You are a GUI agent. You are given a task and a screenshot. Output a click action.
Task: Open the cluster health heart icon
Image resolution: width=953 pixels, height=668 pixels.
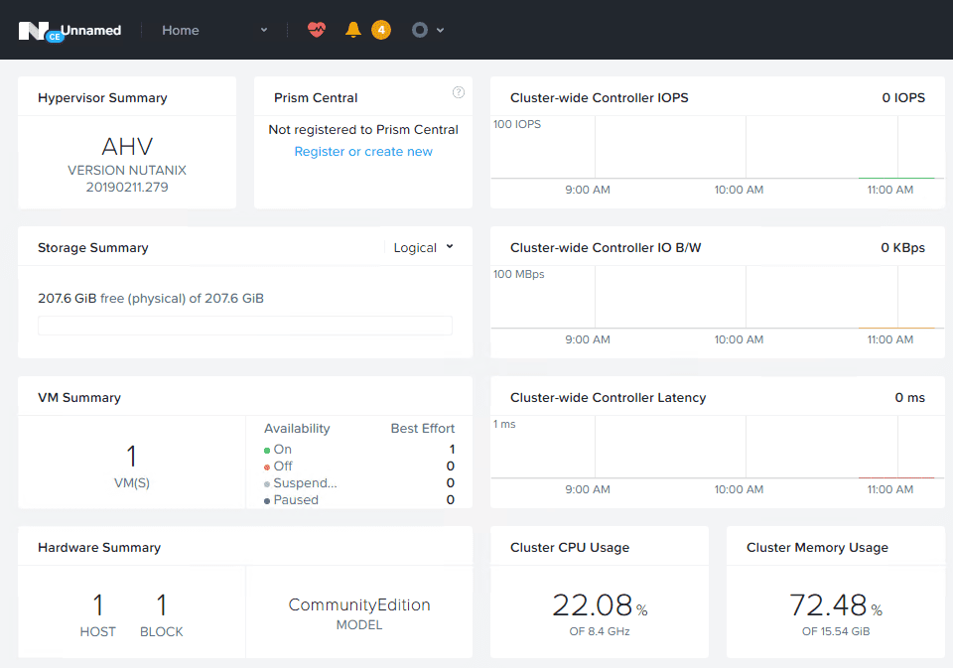tap(316, 30)
